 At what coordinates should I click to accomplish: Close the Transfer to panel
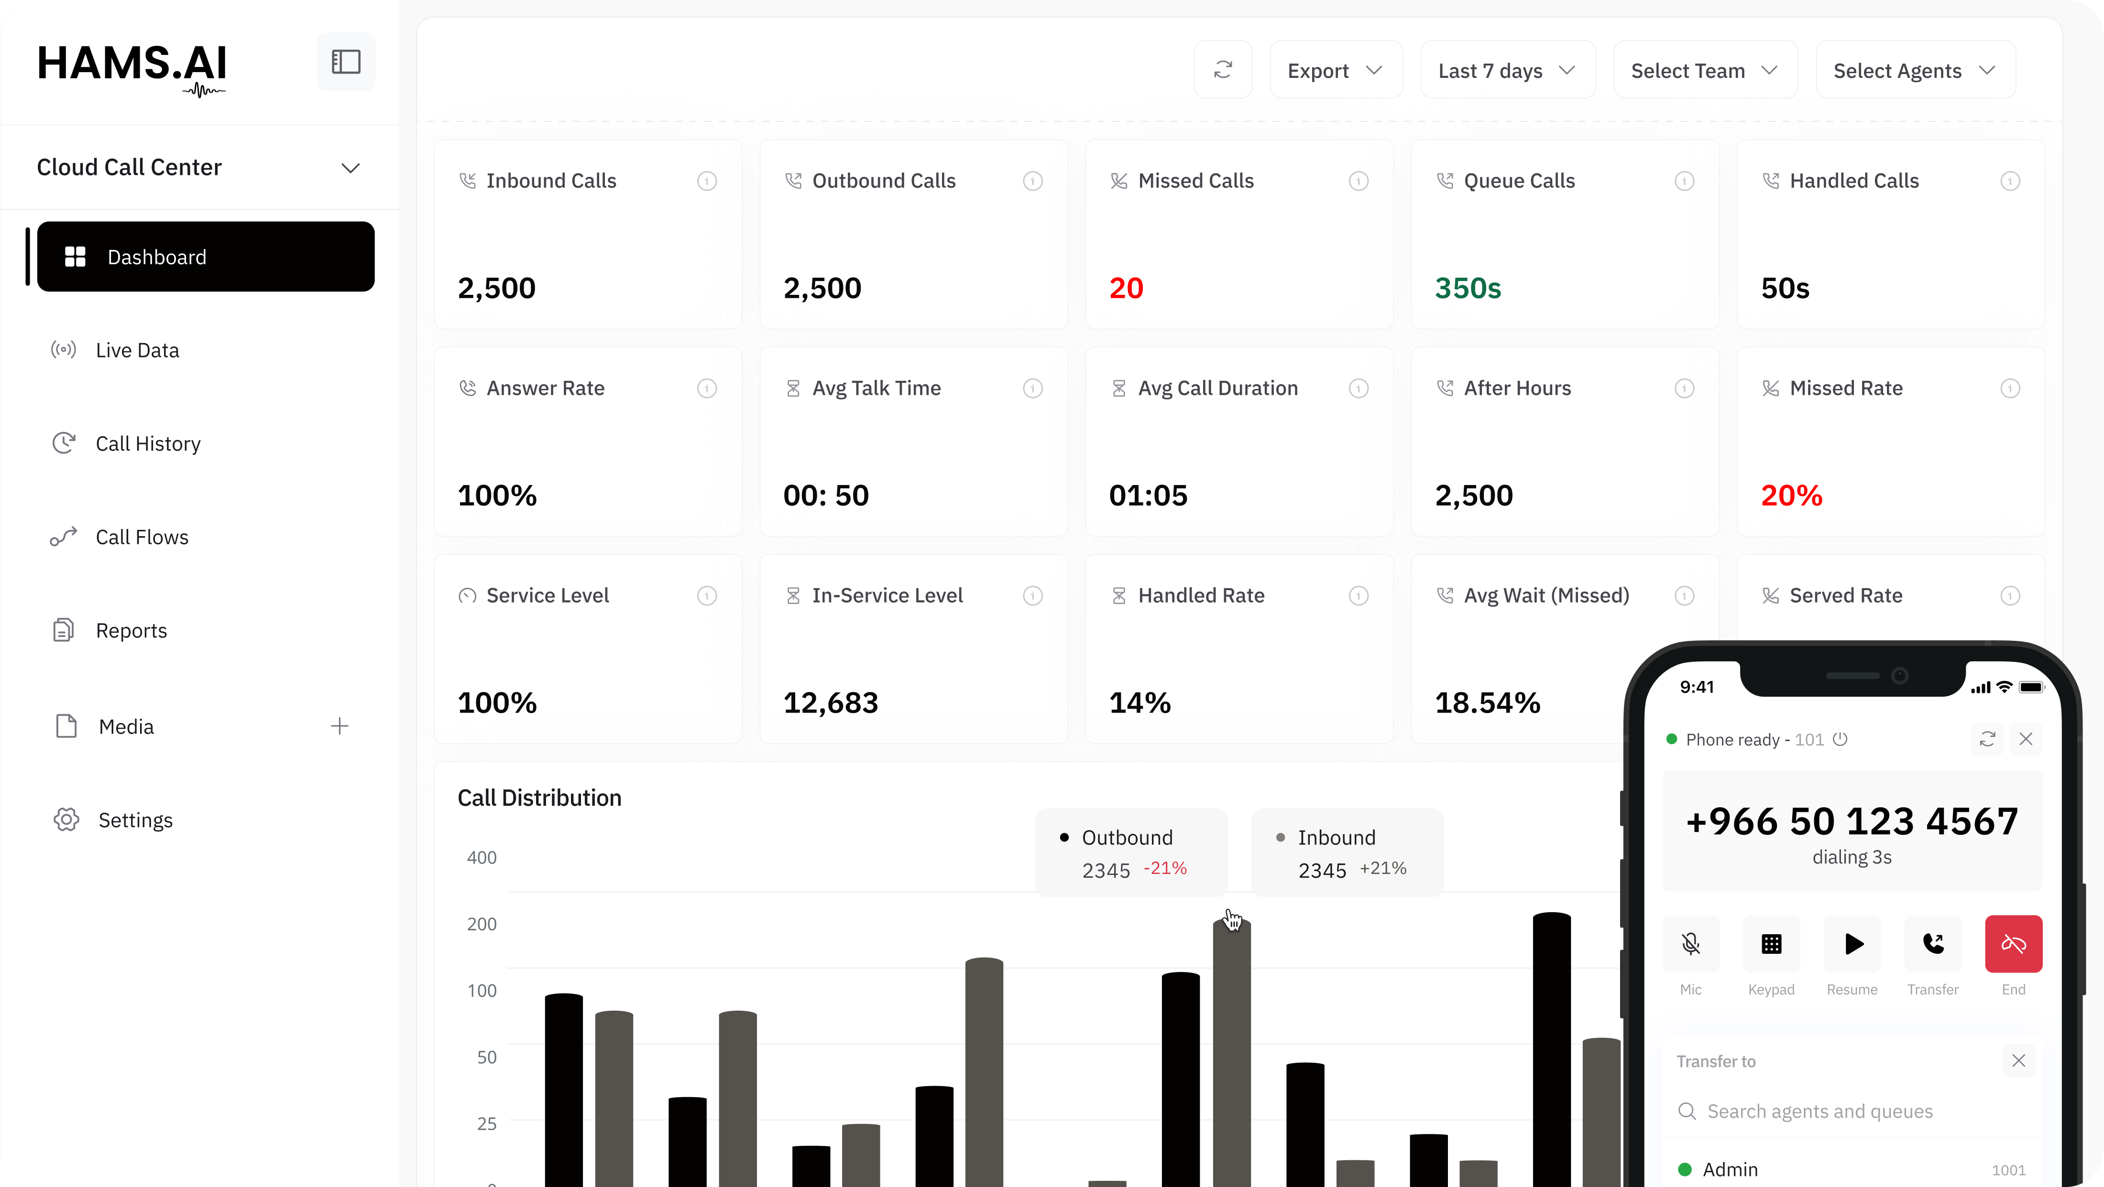pos(2018,1060)
